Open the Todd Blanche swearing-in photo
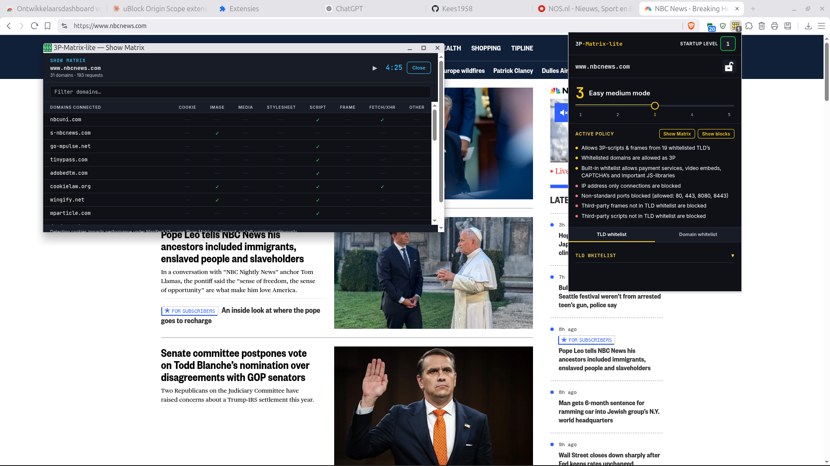 (x=434, y=406)
